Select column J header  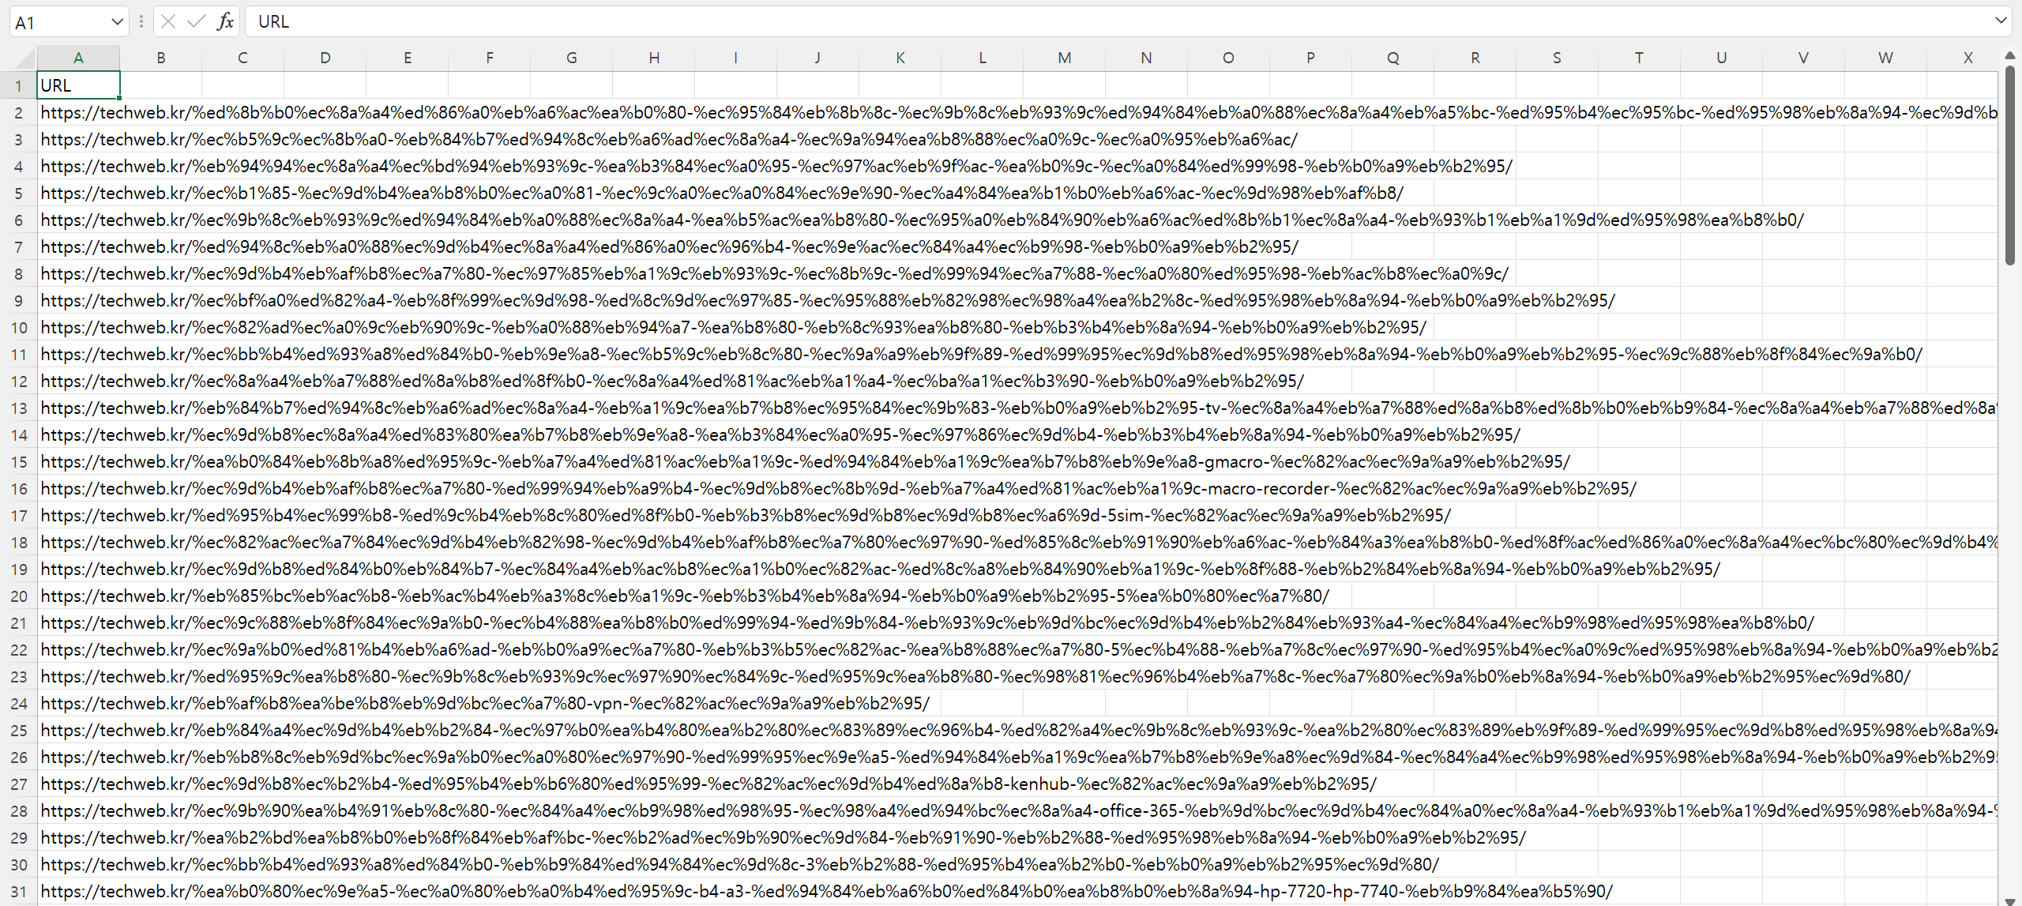[818, 58]
